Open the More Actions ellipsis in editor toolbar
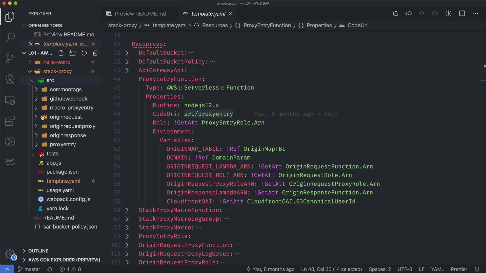486x273 pixels. tap(475, 13)
